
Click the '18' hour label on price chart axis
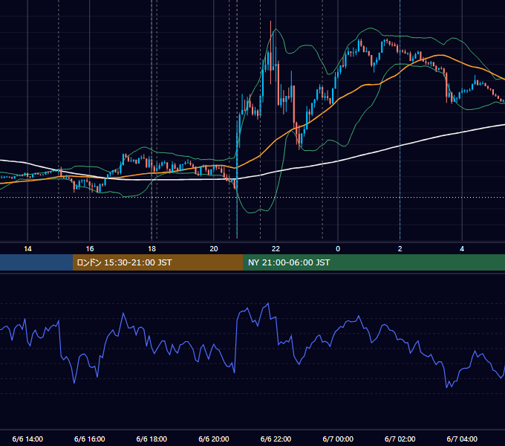point(151,249)
